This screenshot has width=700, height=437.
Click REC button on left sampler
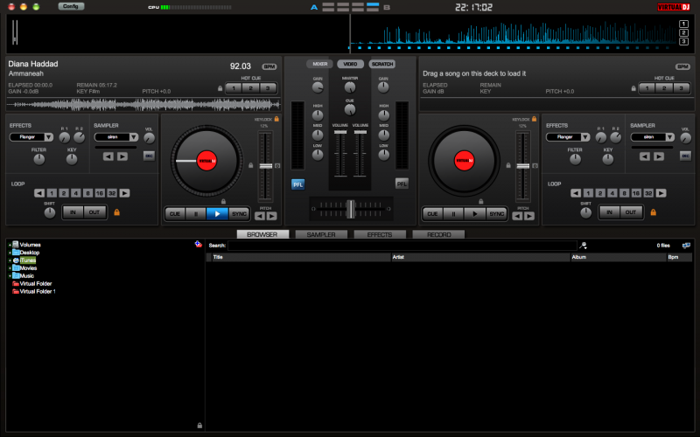(x=149, y=156)
